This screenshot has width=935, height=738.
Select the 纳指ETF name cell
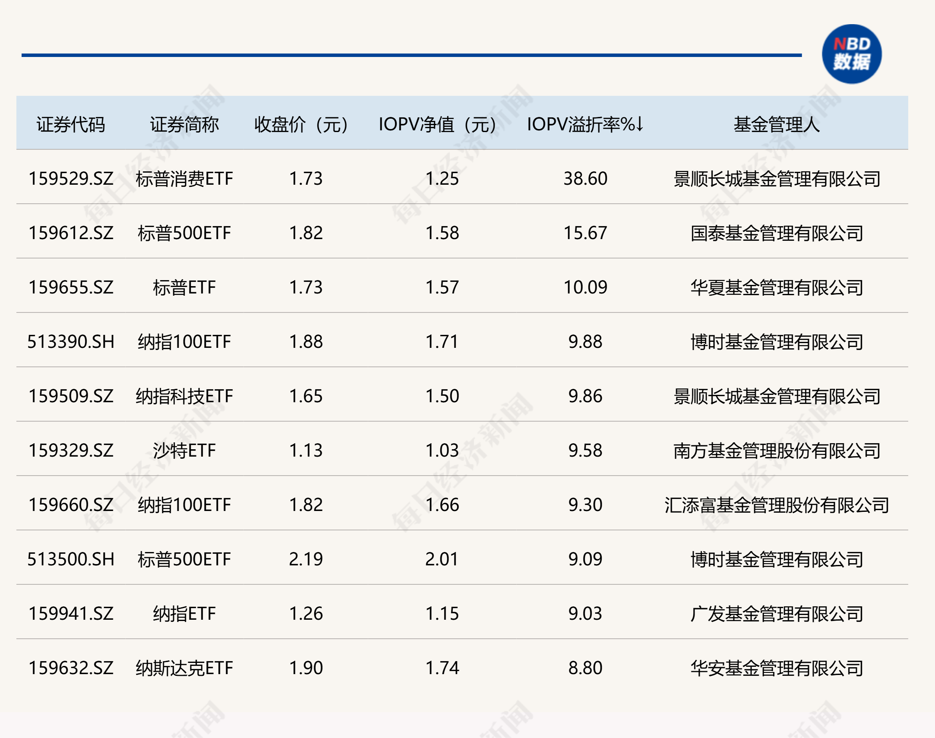[x=184, y=614]
